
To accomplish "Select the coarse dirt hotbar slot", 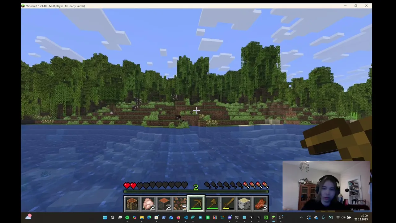I will click(x=180, y=204).
